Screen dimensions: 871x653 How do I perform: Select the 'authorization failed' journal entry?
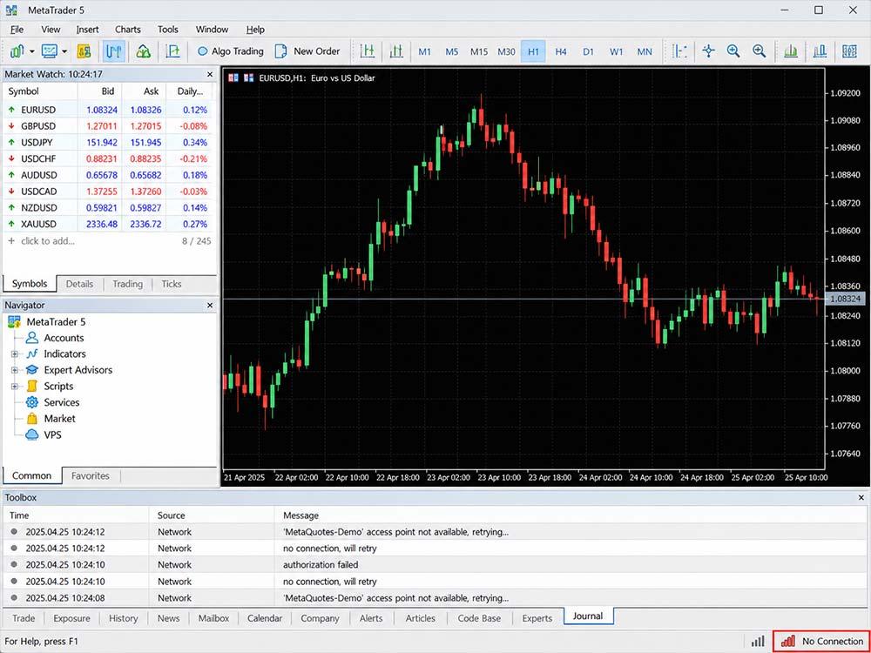pyautogui.click(x=435, y=565)
